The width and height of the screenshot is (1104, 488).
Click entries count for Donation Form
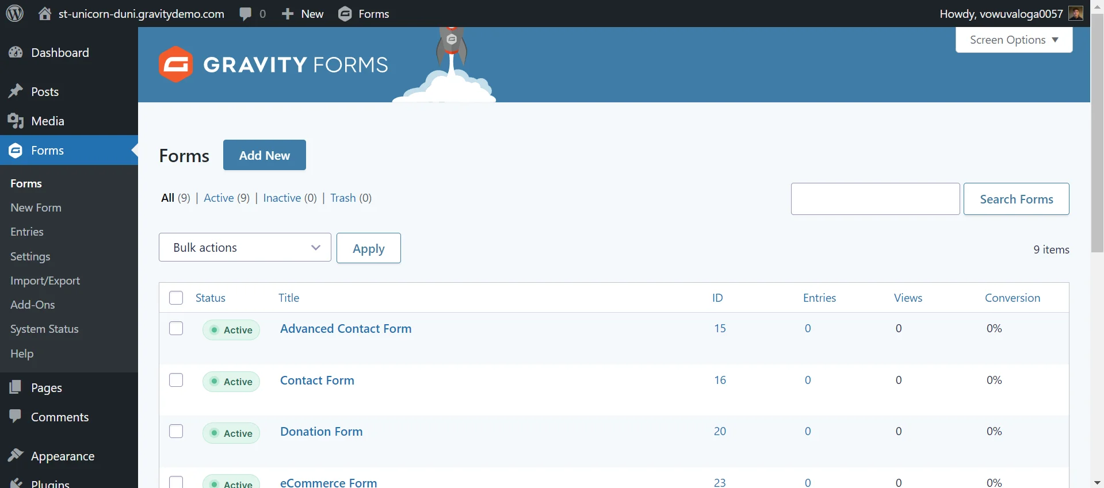pos(808,431)
